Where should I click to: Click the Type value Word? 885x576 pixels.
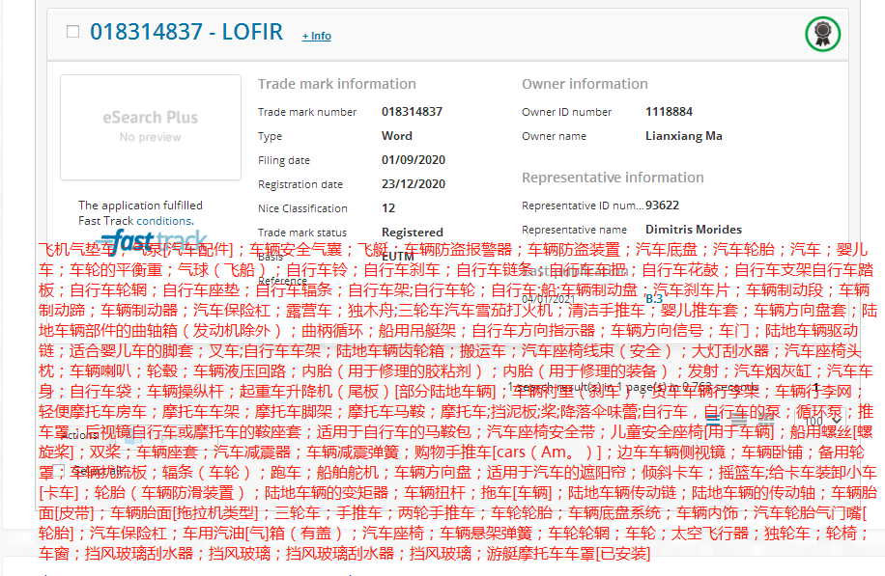[397, 136]
